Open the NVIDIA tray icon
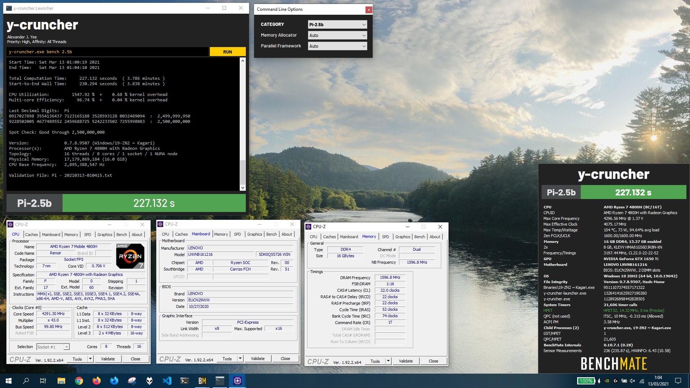 coord(607,381)
